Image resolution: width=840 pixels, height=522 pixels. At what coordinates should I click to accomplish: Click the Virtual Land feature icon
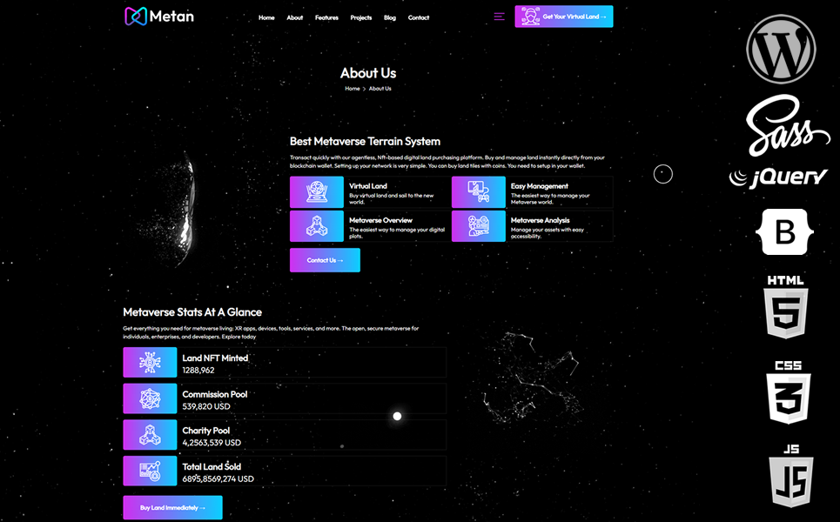(x=317, y=192)
